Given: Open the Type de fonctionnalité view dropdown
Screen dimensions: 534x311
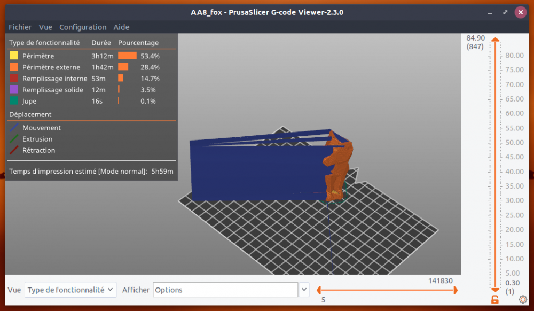Looking at the screenshot, I should tap(70, 290).
